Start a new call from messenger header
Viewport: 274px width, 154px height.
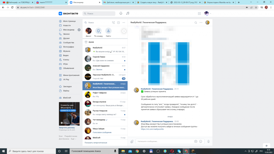click(x=113, y=22)
